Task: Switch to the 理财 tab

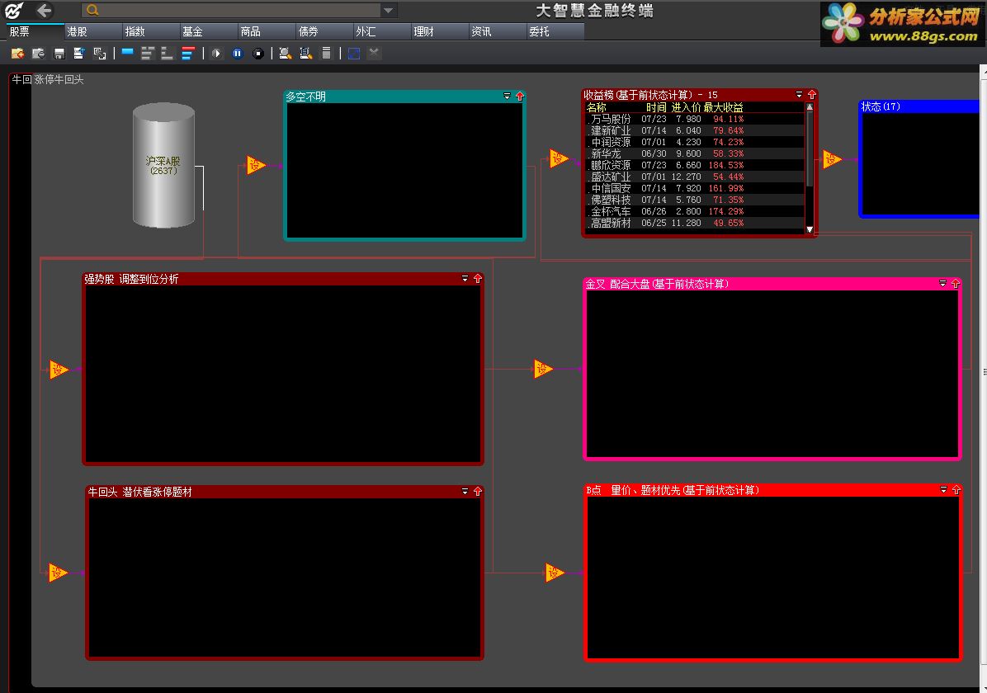Action: 439,31
